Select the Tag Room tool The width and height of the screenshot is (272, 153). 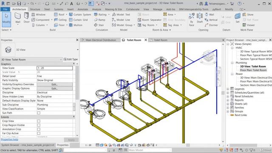(146, 25)
